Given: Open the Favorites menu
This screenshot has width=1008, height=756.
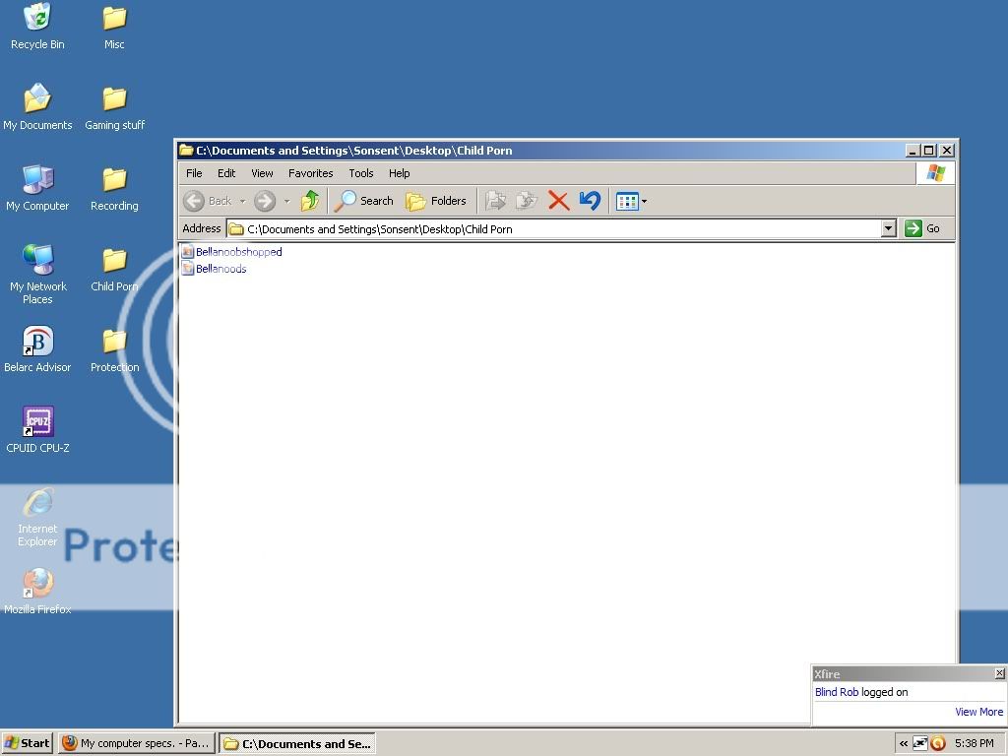Looking at the screenshot, I should click(x=310, y=173).
